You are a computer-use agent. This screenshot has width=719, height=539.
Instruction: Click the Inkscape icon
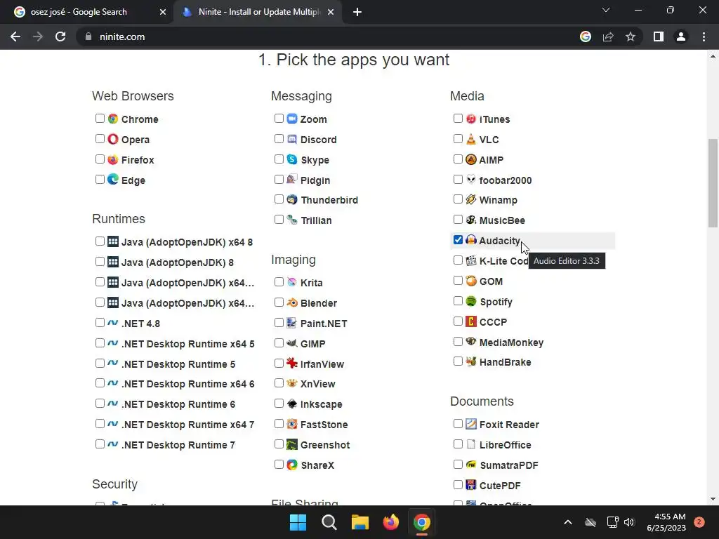pyautogui.click(x=292, y=404)
